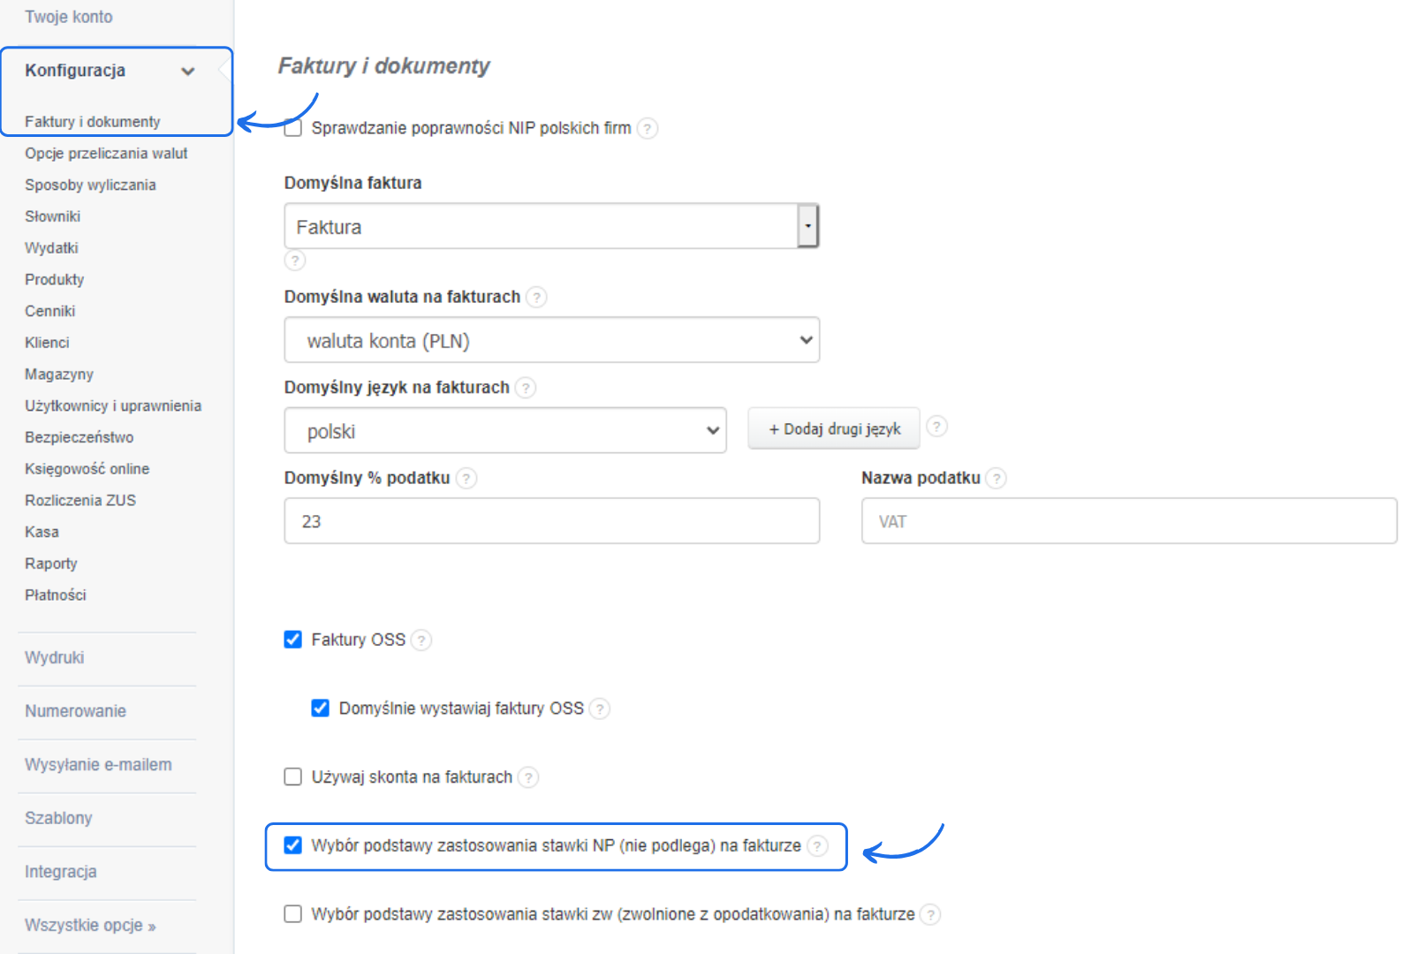Open the polski language dropdown
The height and width of the screenshot is (954, 1417).
click(505, 431)
